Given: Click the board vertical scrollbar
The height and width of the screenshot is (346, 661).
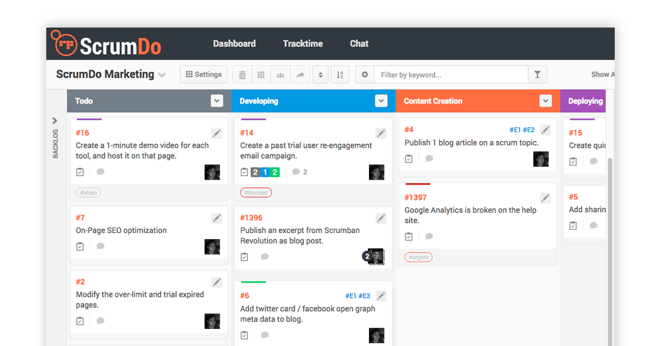Looking at the screenshot, I should (x=610, y=251).
